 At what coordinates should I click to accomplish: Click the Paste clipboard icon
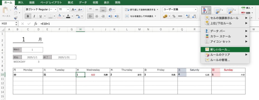point(6,10)
